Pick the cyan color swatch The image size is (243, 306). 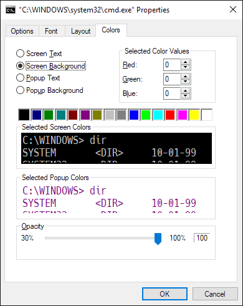tap(158, 115)
